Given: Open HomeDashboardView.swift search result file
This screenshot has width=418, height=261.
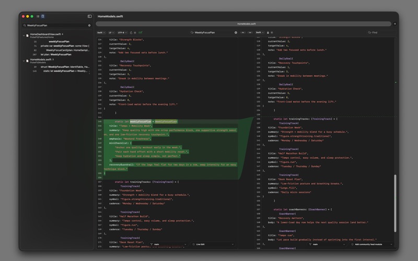Looking at the screenshot, I should pyautogui.click(x=45, y=34).
